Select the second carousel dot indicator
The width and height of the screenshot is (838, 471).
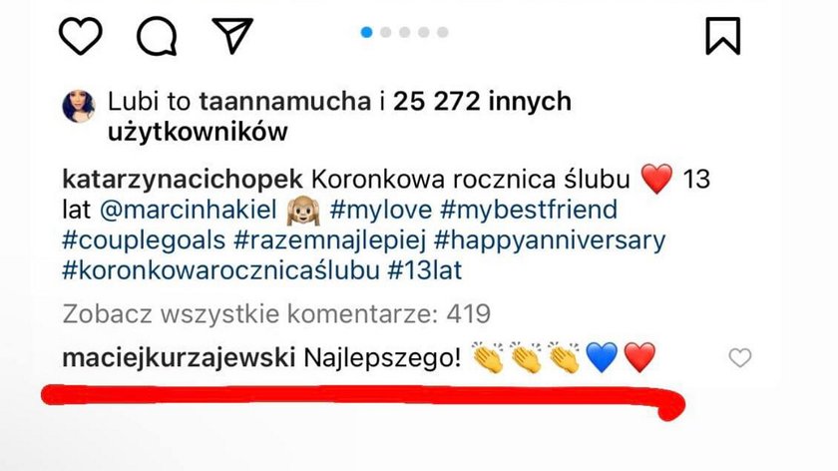pyautogui.click(x=386, y=33)
